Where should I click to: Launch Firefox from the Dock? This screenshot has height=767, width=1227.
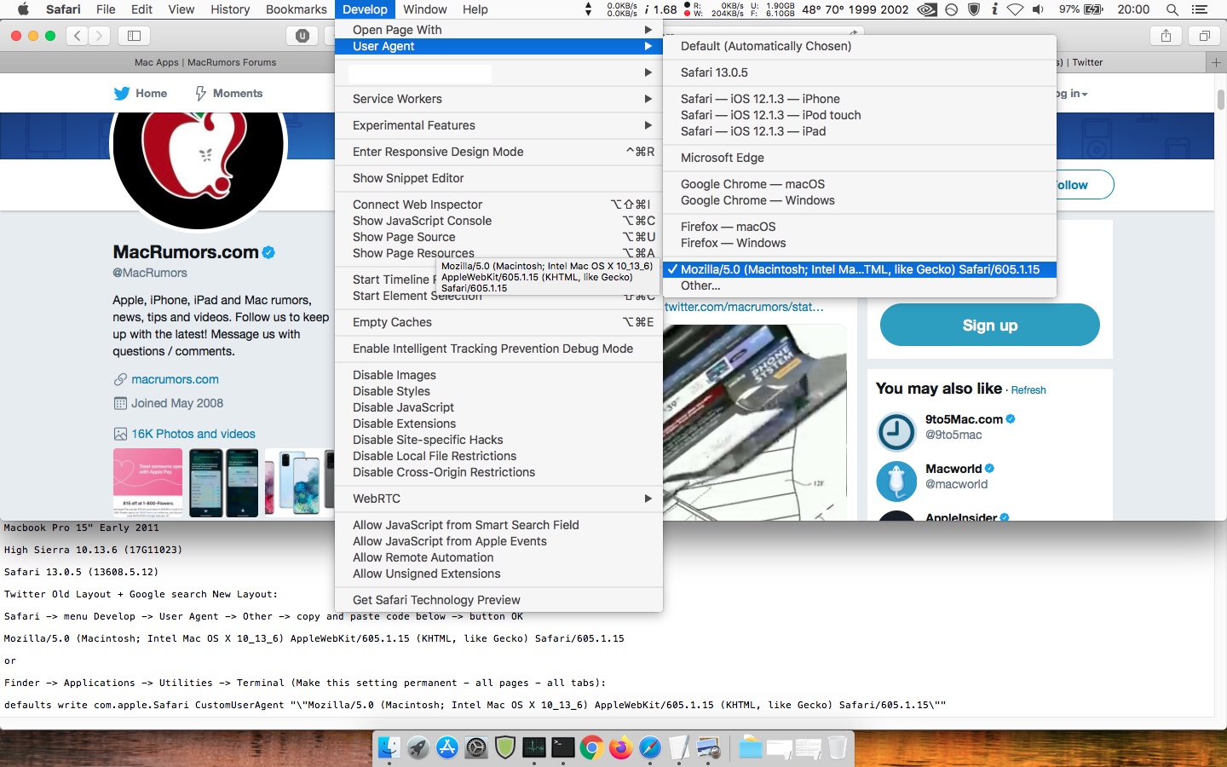(x=620, y=748)
